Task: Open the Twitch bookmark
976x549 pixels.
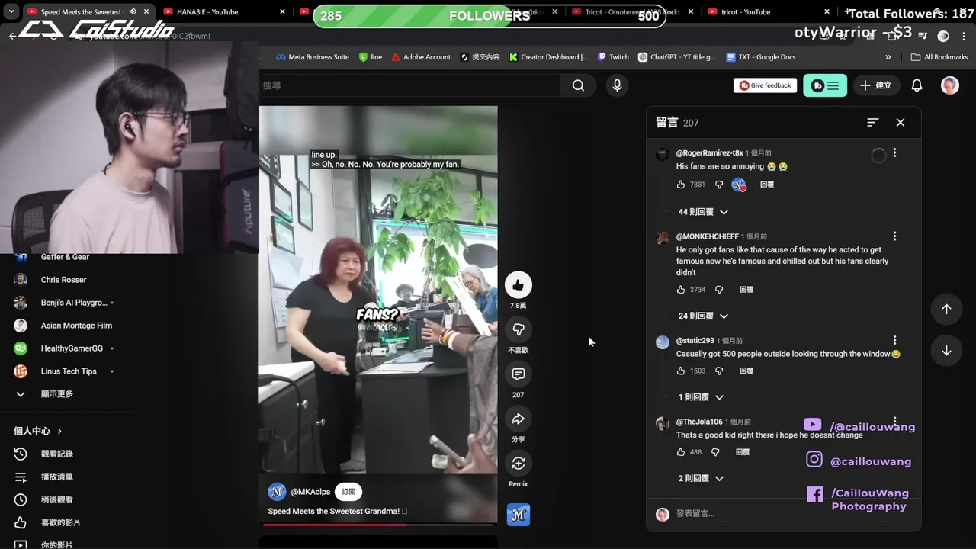Action: coord(613,57)
